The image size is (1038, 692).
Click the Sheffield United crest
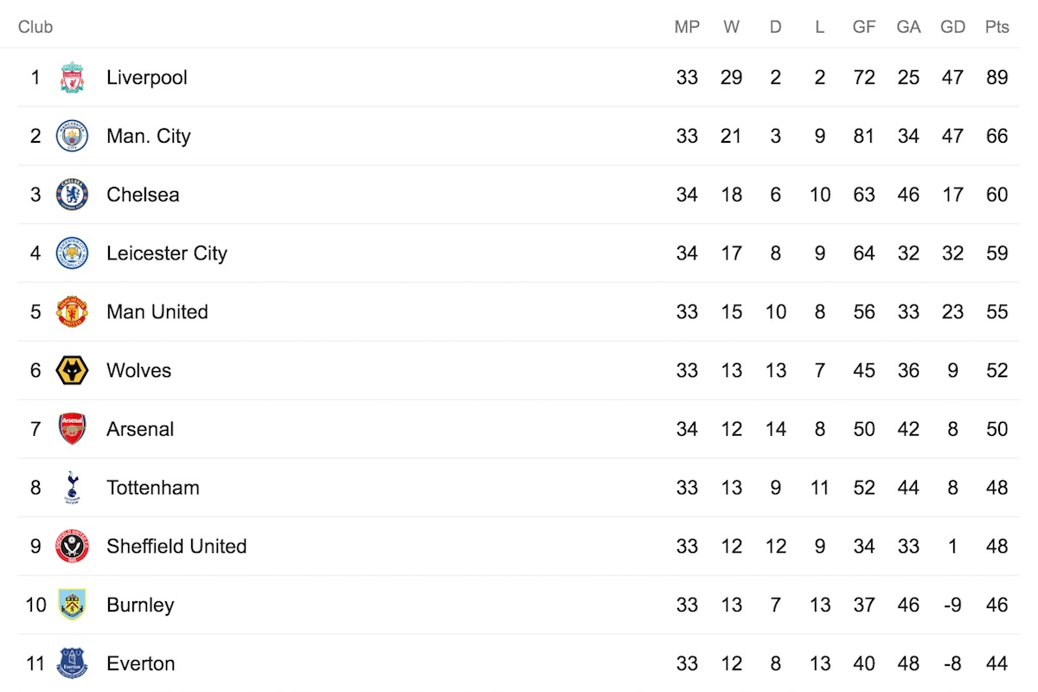pyautogui.click(x=72, y=547)
